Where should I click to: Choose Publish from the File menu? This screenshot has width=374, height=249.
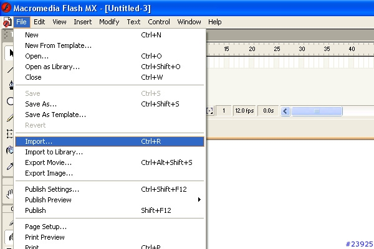click(x=110, y=210)
